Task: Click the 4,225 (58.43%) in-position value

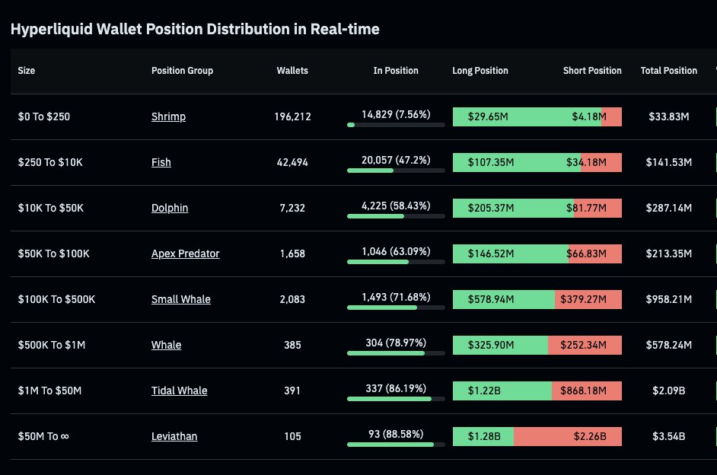Action: pos(396,206)
